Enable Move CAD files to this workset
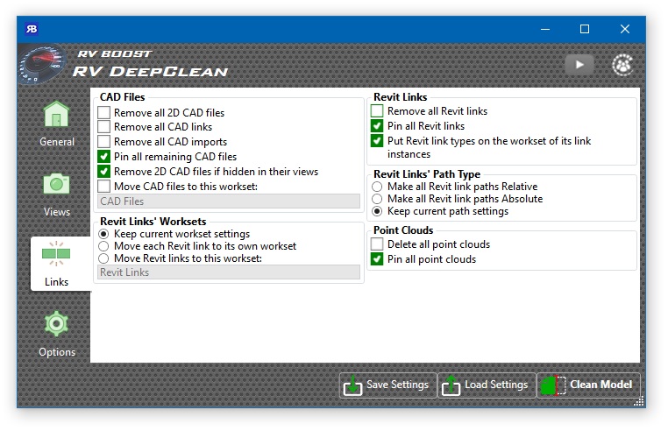The width and height of the screenshot is (668, 431). tap(104, 186)
